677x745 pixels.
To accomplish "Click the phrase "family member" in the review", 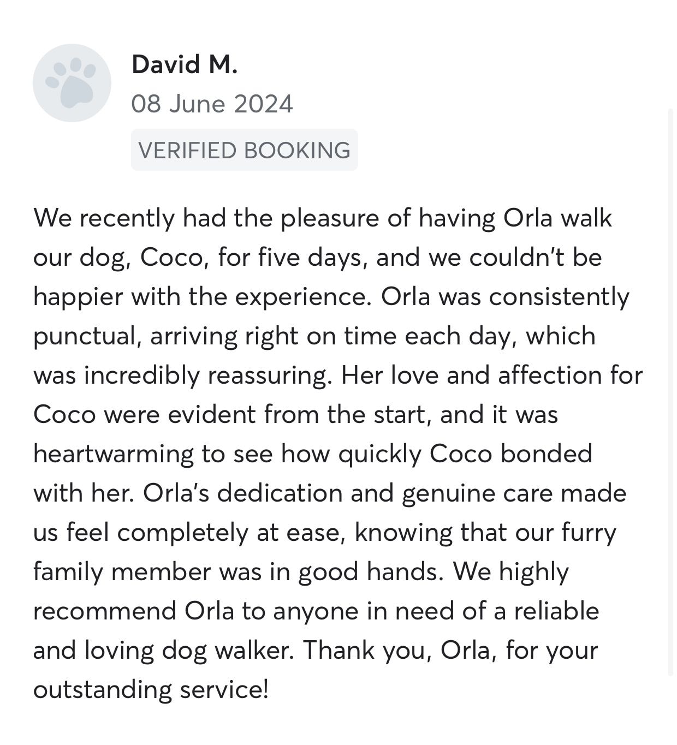I will click(x=122, y=572).
